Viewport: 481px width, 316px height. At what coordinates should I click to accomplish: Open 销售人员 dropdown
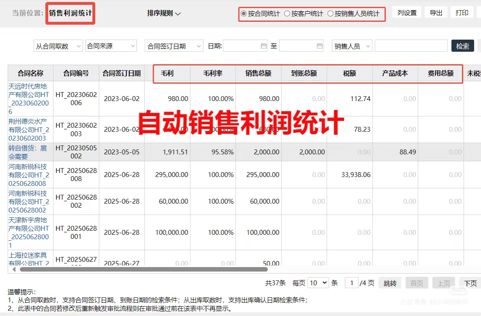(352, 46)
